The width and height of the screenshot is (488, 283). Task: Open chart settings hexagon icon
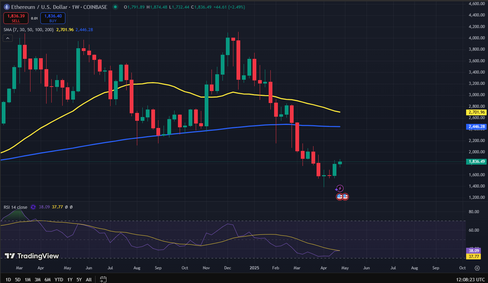tap(477, 268)
